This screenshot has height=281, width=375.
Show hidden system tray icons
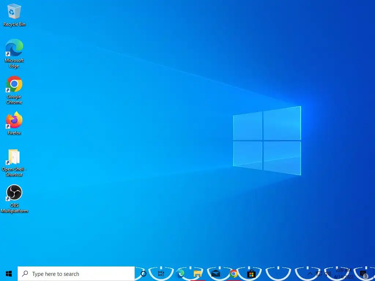tap(310, 274)
